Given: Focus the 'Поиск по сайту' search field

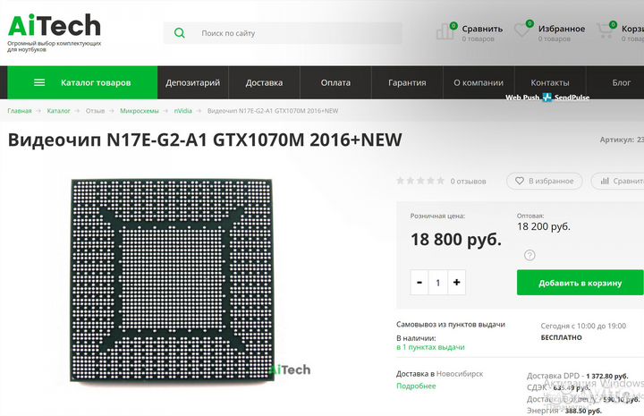Looking at the screenshot, I should click(283, 33).
